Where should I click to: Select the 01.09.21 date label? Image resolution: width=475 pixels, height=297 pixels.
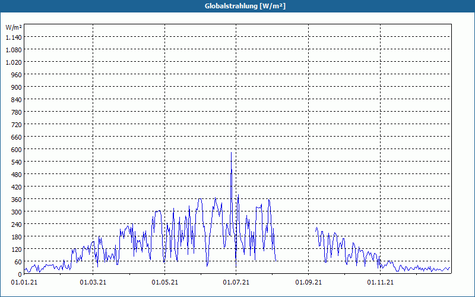click(308, 283)
